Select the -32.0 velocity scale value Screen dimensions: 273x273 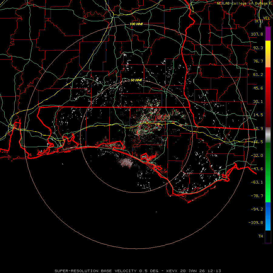257,156
